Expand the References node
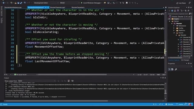Image resolution: width=194 pixels, height=109 pixels. [x=174, y=26]
